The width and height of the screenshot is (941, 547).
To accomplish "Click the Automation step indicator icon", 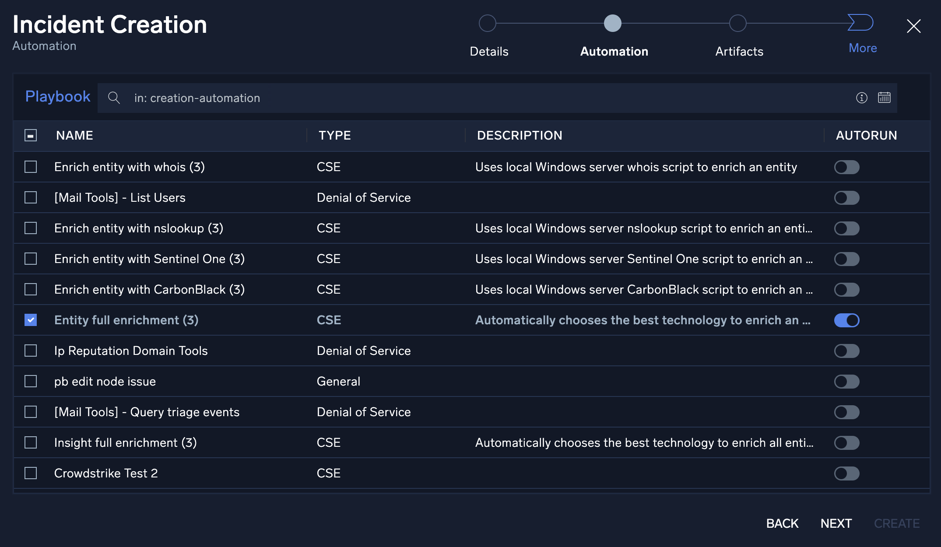I will click(613, 23).
